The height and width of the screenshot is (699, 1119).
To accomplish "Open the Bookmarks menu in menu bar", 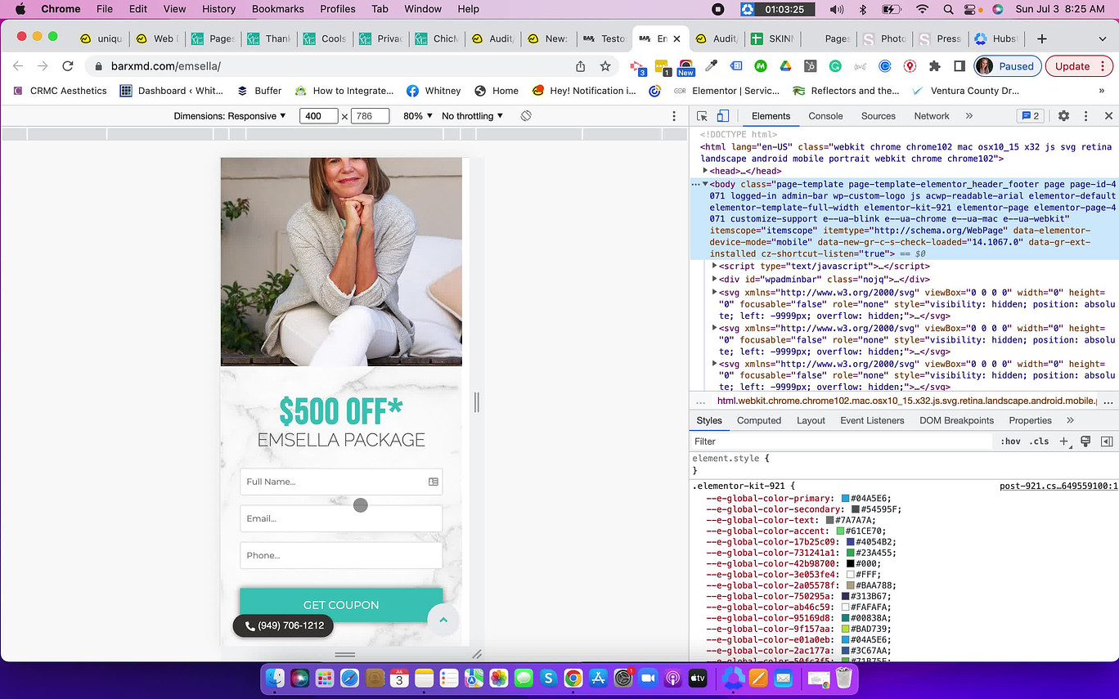I will point(278,9).
